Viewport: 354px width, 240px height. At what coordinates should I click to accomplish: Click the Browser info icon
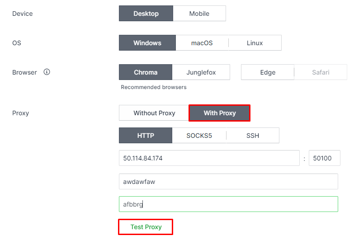[x=47, y=72]
